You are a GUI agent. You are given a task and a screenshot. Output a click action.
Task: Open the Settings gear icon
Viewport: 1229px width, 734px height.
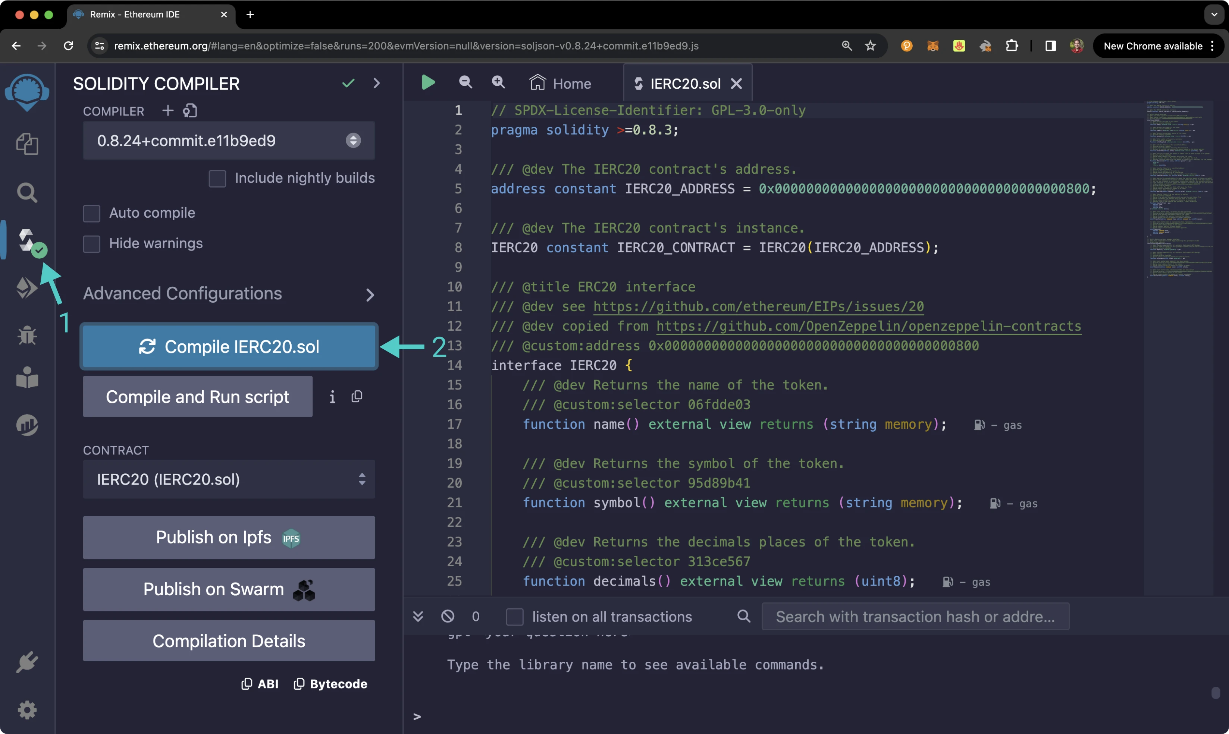pos(27,710)
